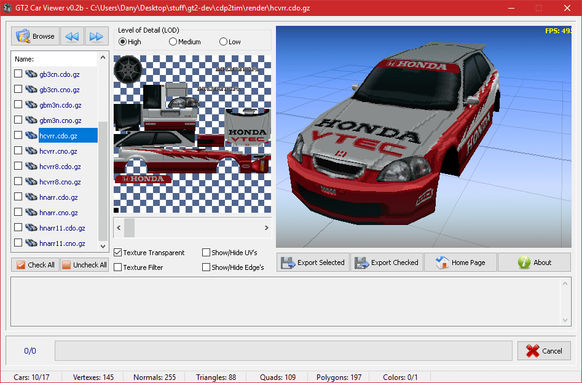
Task: Check the box for gbm3n.cdo.gz
Action: coord(18,105)
